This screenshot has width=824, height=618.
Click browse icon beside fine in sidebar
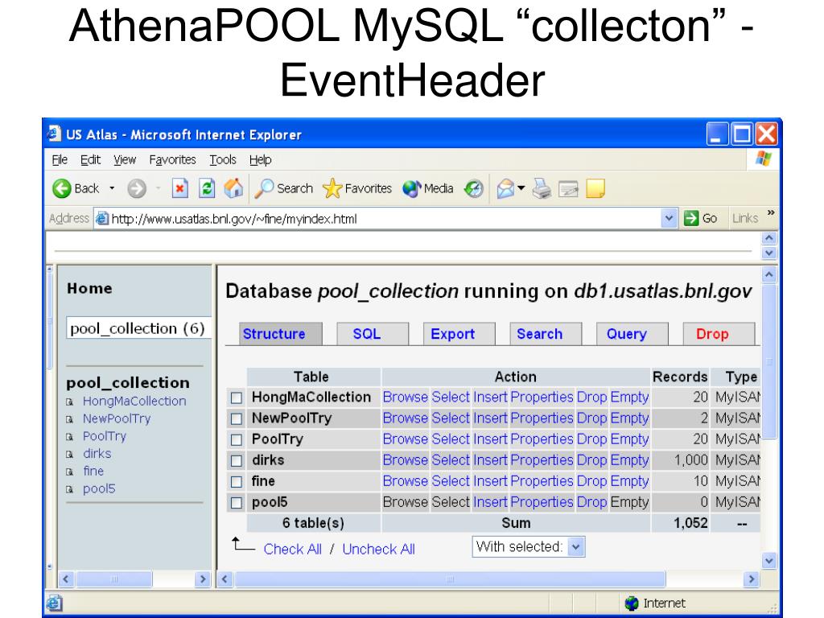(69, 472)
